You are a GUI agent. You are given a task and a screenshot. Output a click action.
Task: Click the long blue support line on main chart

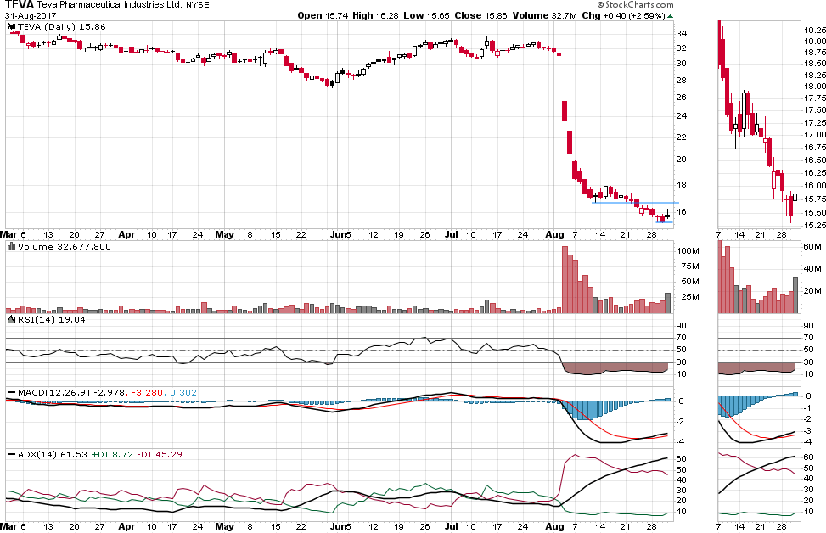tap(636, 203)
